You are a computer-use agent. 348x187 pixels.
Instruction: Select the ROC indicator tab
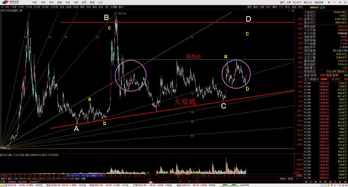point(59,179)
